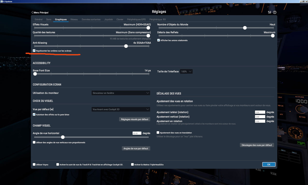Return via the 'Menu Principal' link
The height and width of the screenshot is (185, 308).
point(40,12)
